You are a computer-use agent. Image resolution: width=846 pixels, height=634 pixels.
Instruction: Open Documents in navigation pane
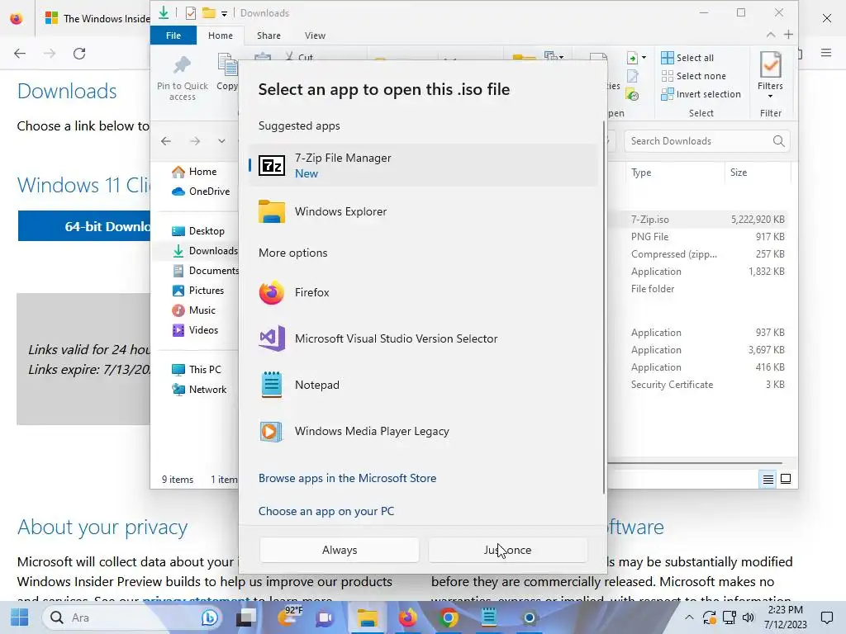pyautogui.click(x=205, y=271)
